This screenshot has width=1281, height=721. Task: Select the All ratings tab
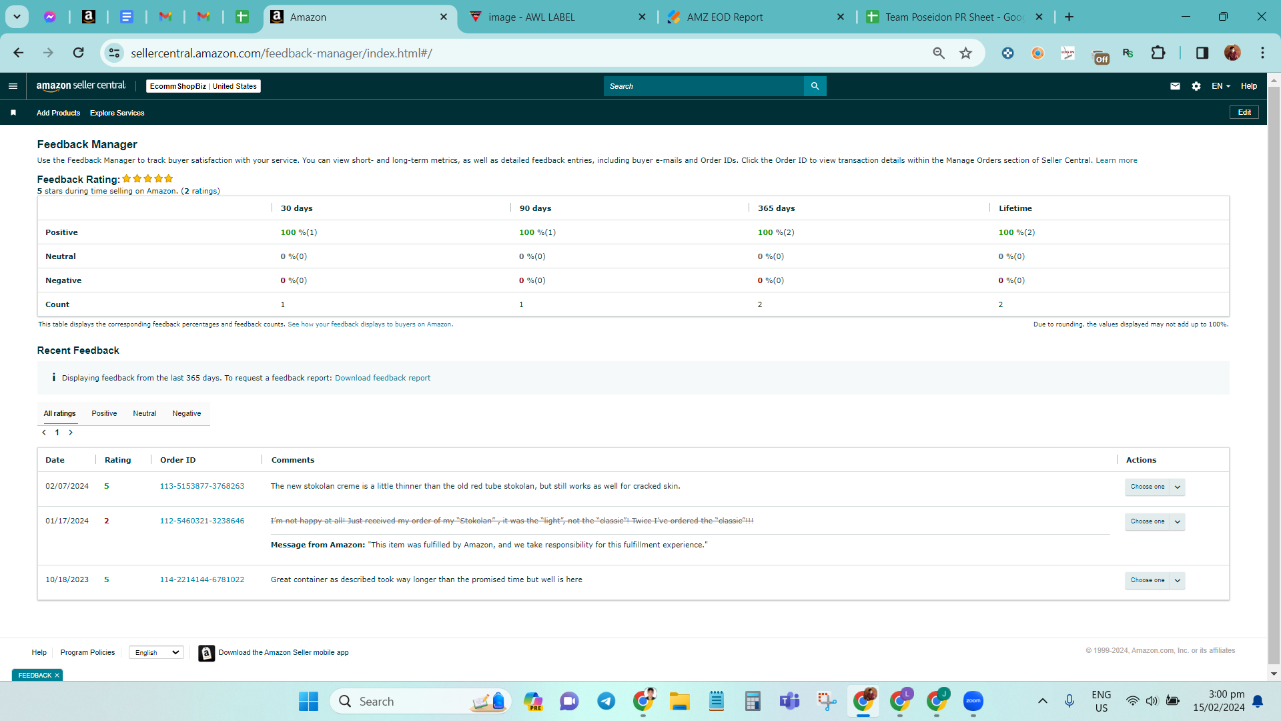point(59,414)
